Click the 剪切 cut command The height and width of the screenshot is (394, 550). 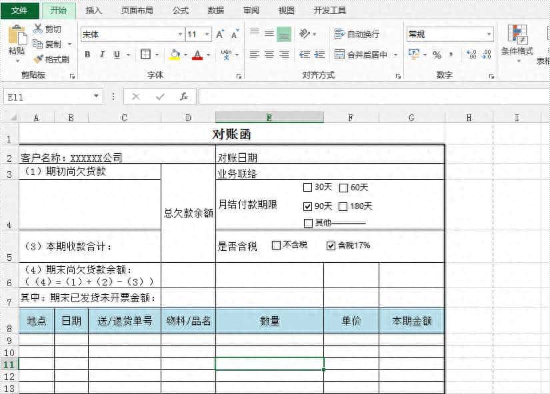(x=47, y=30)
